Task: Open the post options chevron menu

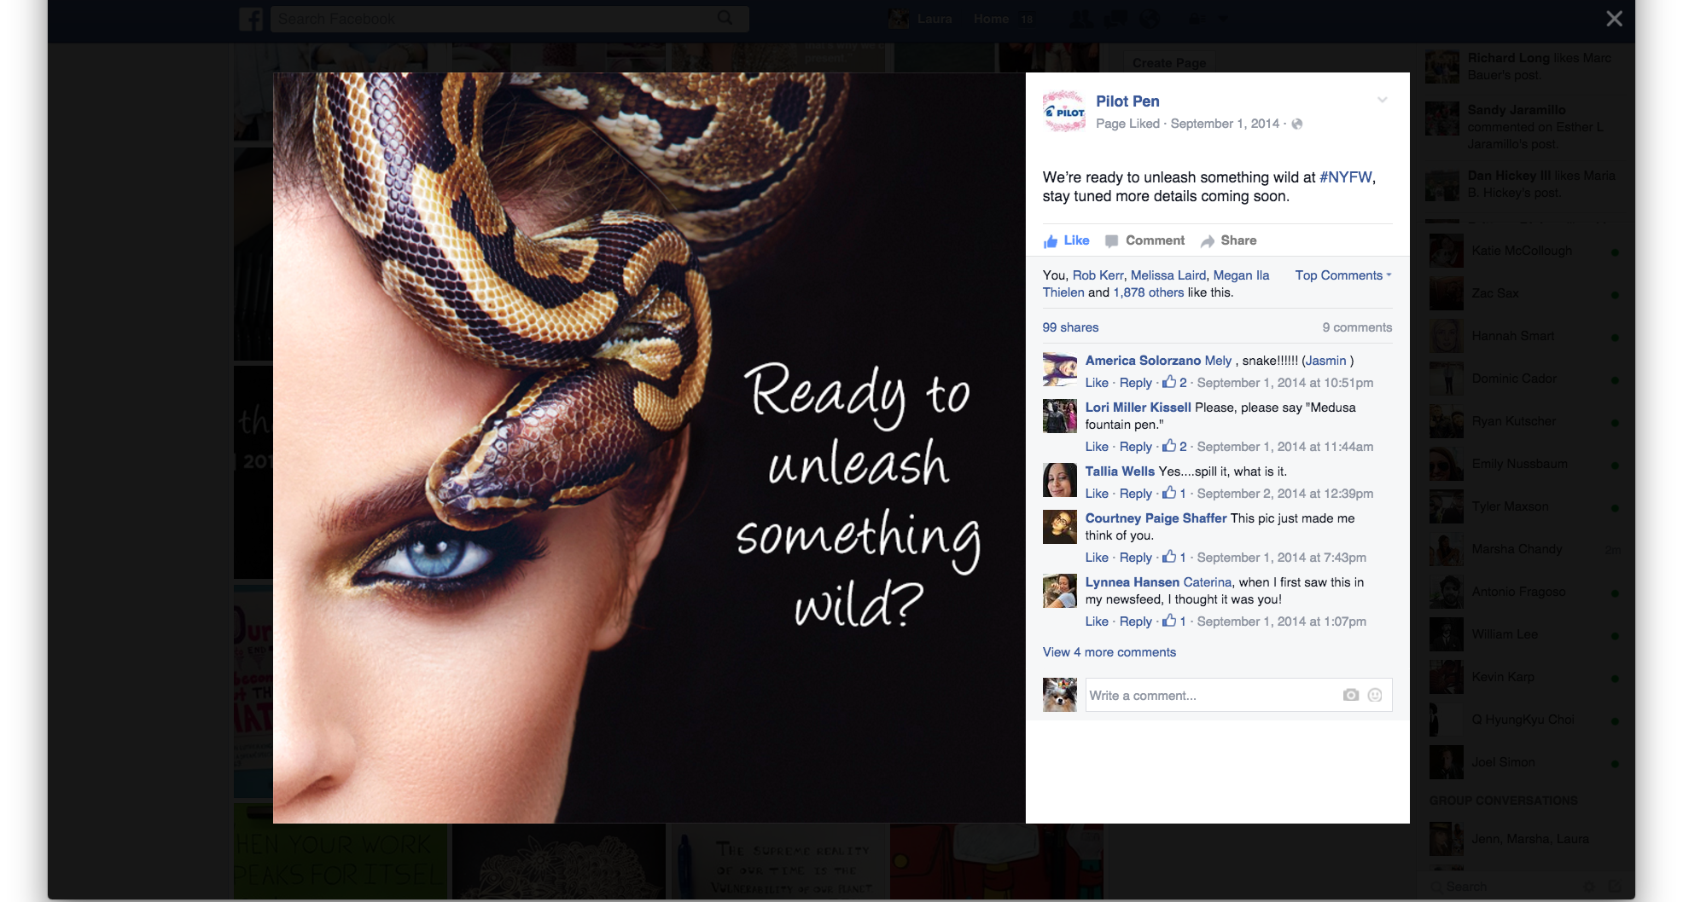Action: [x=1382, y=100]
